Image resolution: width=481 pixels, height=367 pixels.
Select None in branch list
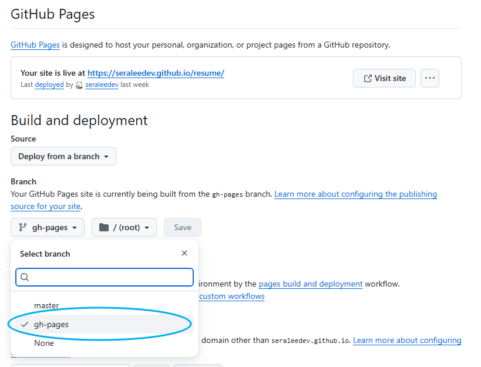105,343
